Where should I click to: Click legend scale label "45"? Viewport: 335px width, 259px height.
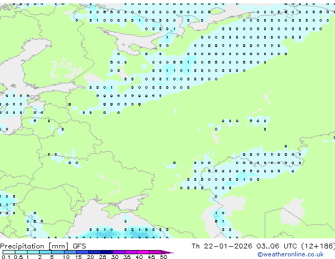(x=152, y=257)
